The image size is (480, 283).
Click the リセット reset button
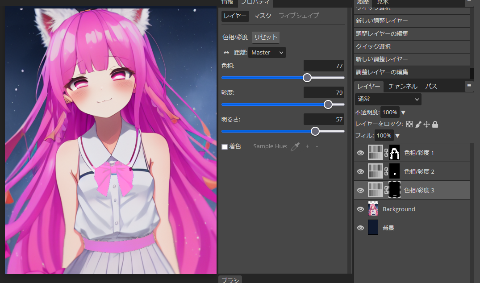[x=265, y=37]
